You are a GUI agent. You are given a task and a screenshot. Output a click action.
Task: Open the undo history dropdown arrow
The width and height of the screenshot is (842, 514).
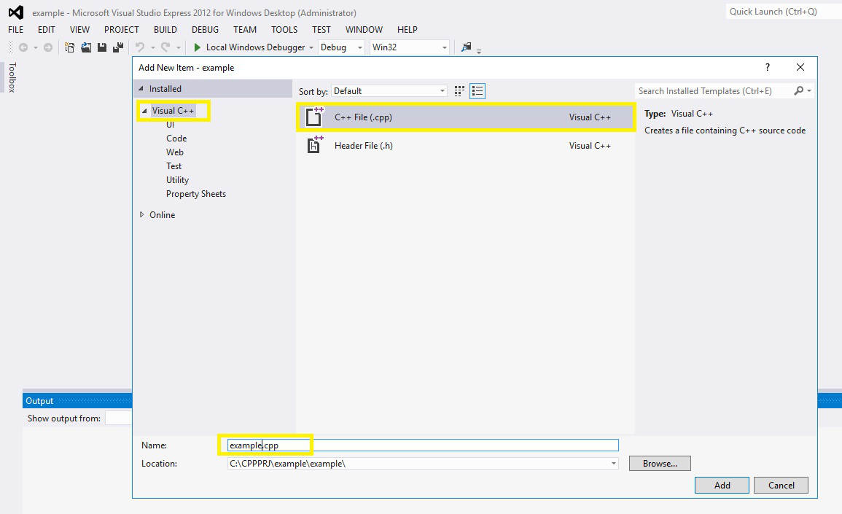[x=153, y=48]
